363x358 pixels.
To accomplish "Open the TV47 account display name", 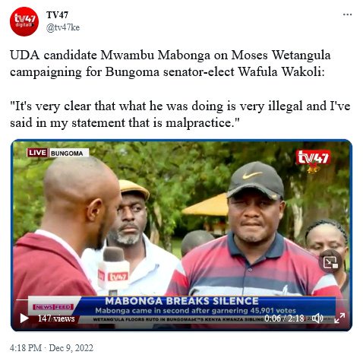I will point(57,15).
